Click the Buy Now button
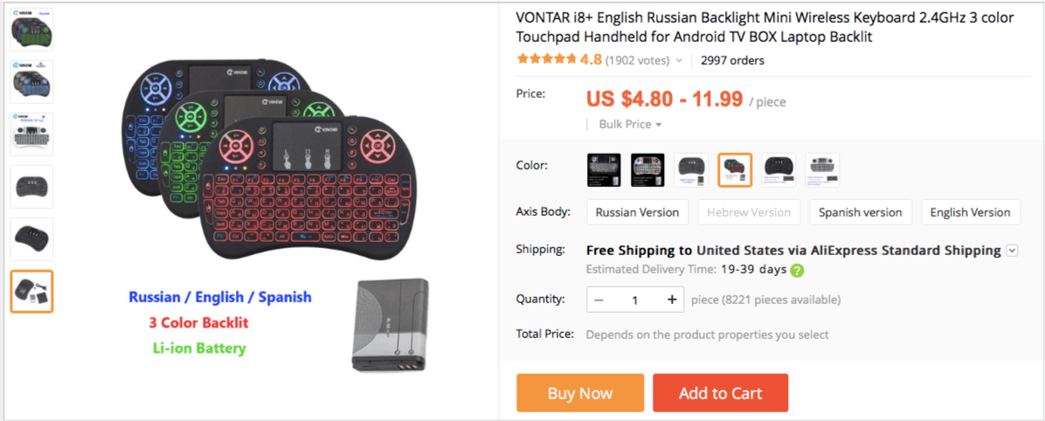 tap(580, 393)
